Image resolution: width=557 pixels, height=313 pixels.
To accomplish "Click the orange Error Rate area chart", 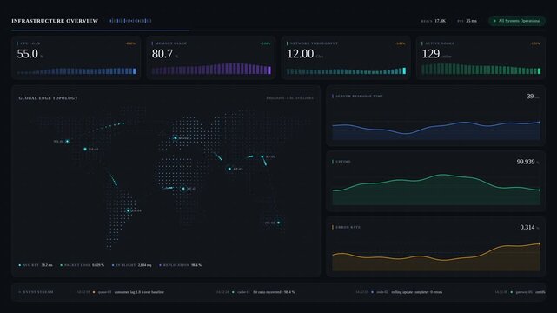I will click(x=436, y=257).
